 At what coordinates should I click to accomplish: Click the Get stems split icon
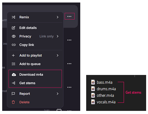coord(14,83)
